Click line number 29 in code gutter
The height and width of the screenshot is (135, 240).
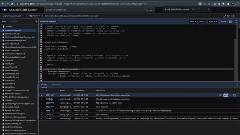[x=41, y=69]
